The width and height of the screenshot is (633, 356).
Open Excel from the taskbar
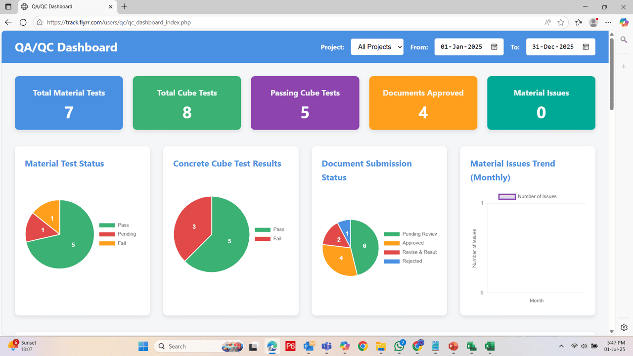(x=490, y=346)
